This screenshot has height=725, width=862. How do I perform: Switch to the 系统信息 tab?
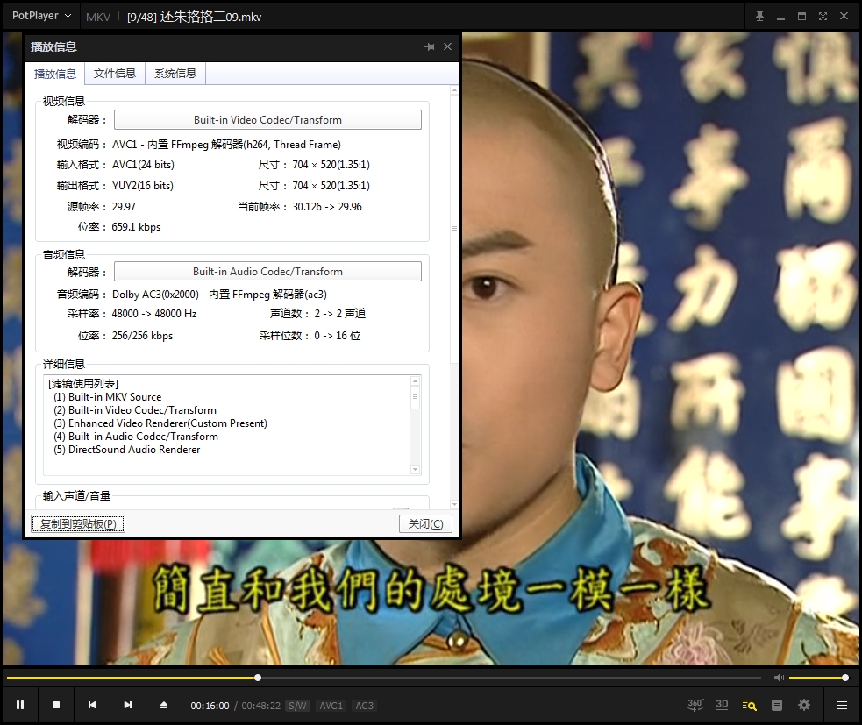pos(175,74)
